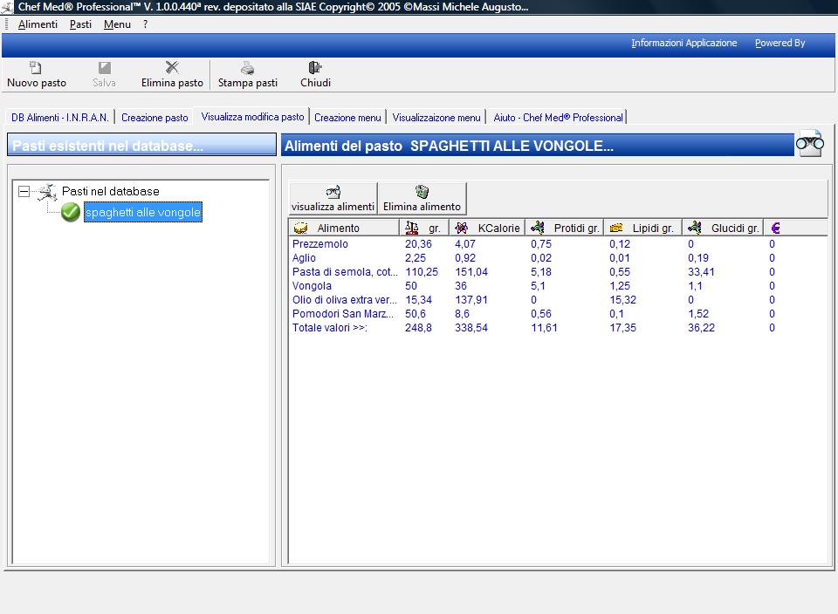
Task: Click the Alimenti del pasto SPAGHETTI ALLE VONGOLE header
Action: point(538,146)
